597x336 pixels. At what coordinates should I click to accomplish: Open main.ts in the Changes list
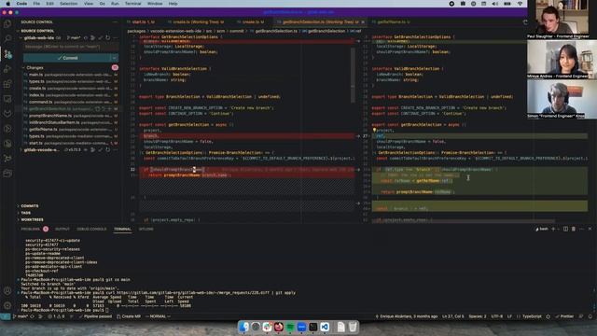coord(70,75)
